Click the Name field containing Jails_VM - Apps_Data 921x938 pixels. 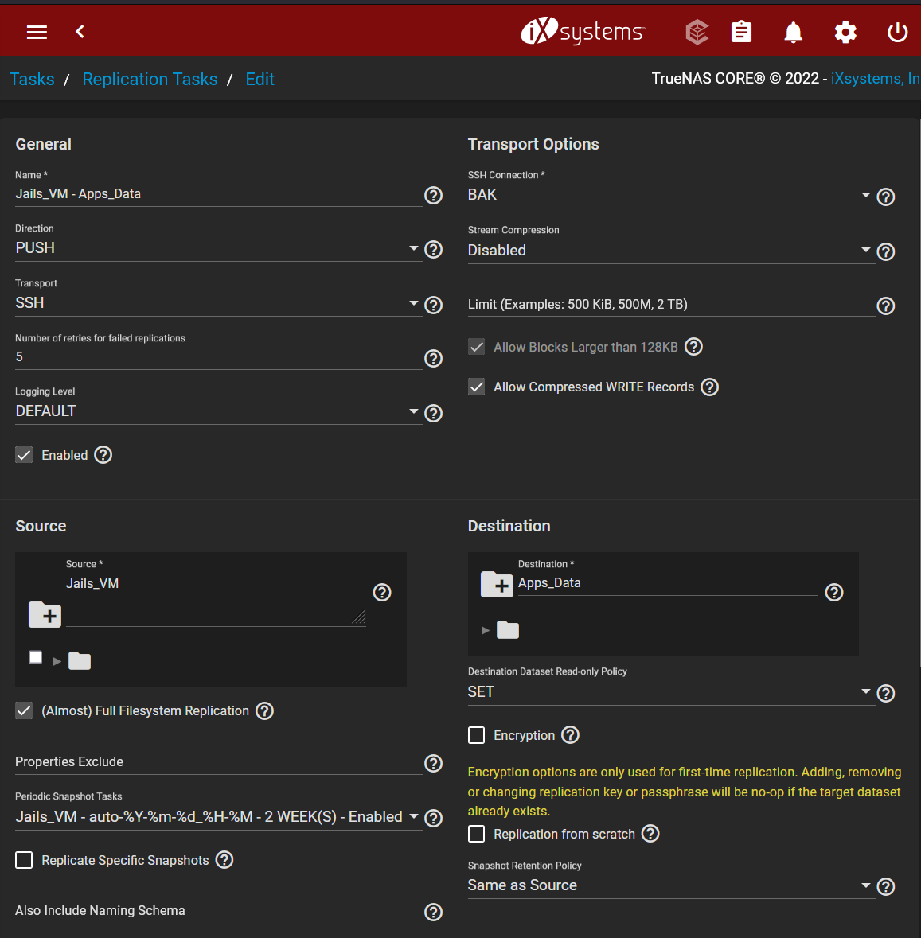click(x=217, y=194)
